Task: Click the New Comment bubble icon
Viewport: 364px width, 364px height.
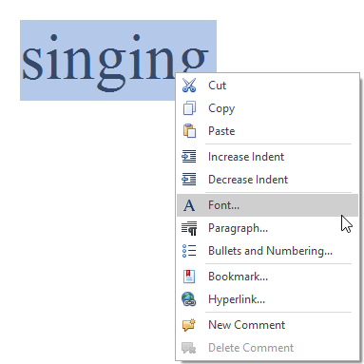Action: (x=189, y=325)
